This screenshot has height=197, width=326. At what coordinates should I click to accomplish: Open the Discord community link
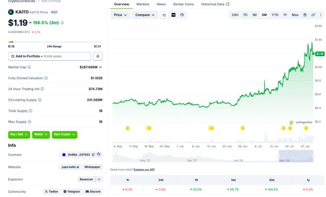pyautogui.click(x=93, y=192)
